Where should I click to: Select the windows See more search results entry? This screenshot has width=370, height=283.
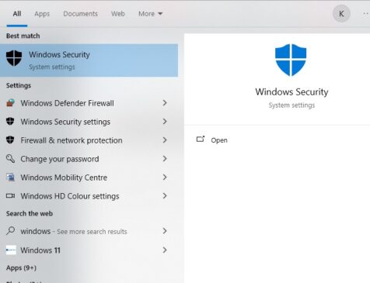pos(89,231)
